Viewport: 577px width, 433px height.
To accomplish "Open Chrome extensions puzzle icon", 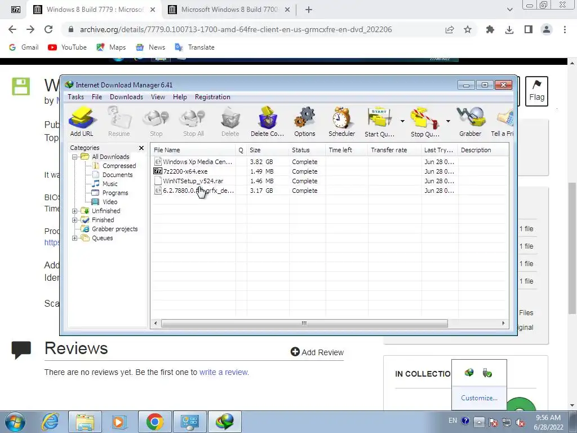I will (x=490, y=29).
